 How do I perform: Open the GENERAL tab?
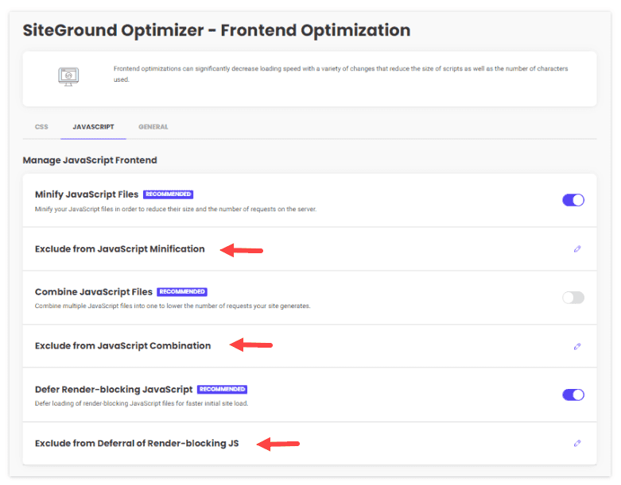coord(153,127)
